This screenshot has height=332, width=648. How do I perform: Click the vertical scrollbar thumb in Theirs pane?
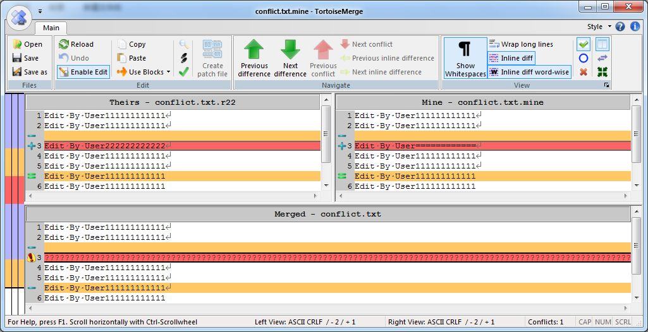click(326, 134)
